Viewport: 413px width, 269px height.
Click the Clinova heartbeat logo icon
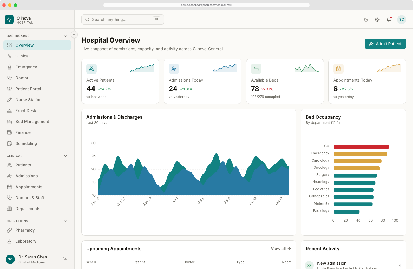(9, 20)
